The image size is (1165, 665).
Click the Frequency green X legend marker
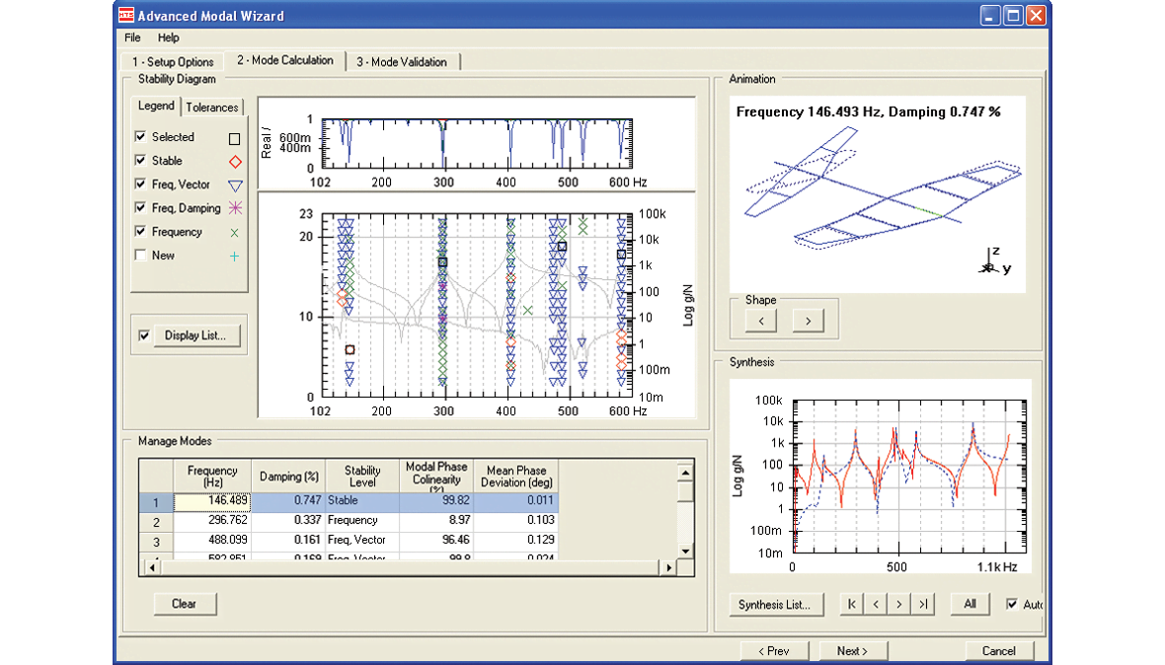pyautogui.click(x=236, y=232)
